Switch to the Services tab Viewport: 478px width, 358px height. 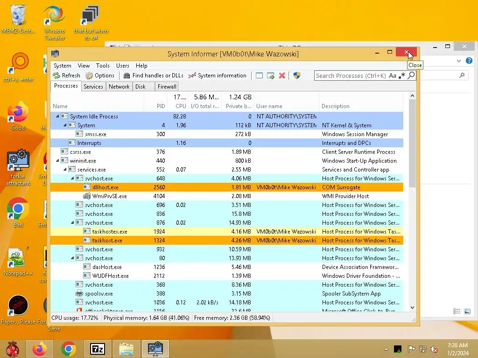(x=93, y=87)
